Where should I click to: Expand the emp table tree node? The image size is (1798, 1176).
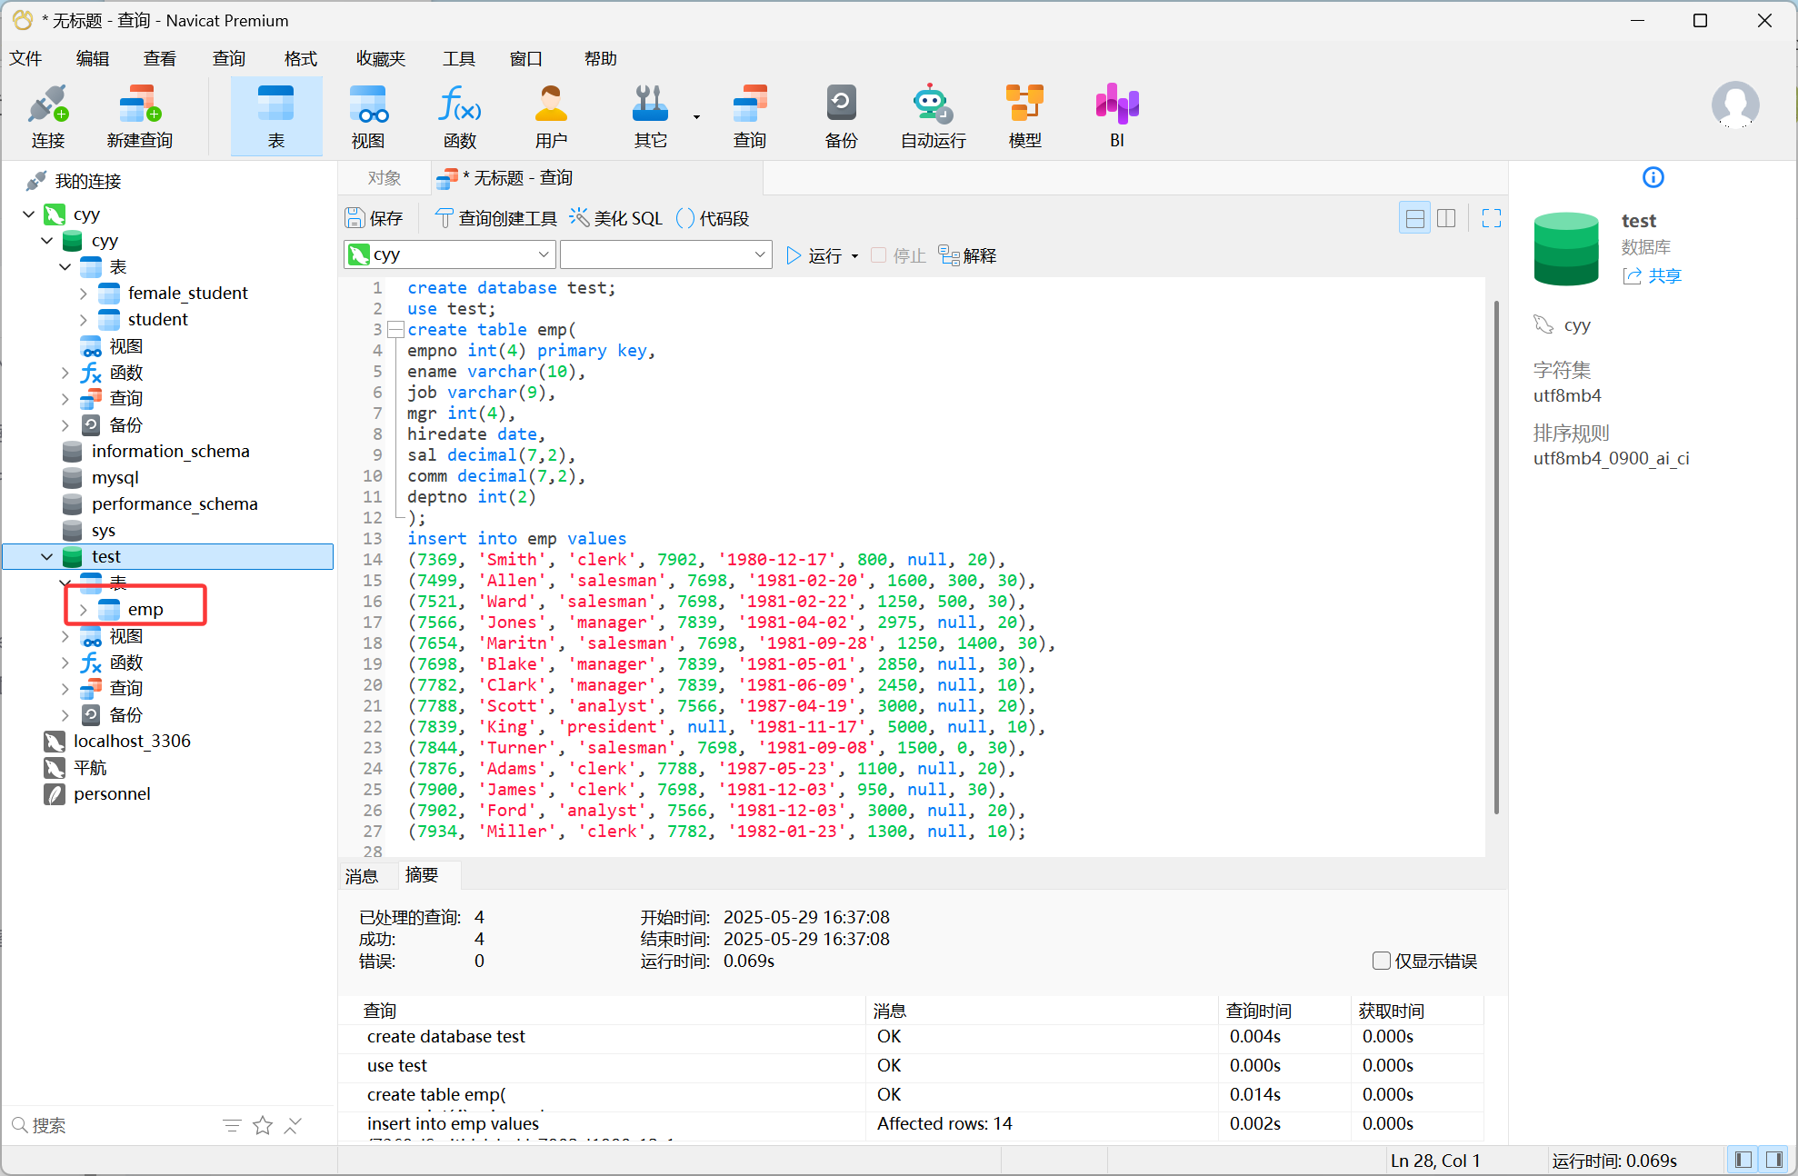coord(84,610)
